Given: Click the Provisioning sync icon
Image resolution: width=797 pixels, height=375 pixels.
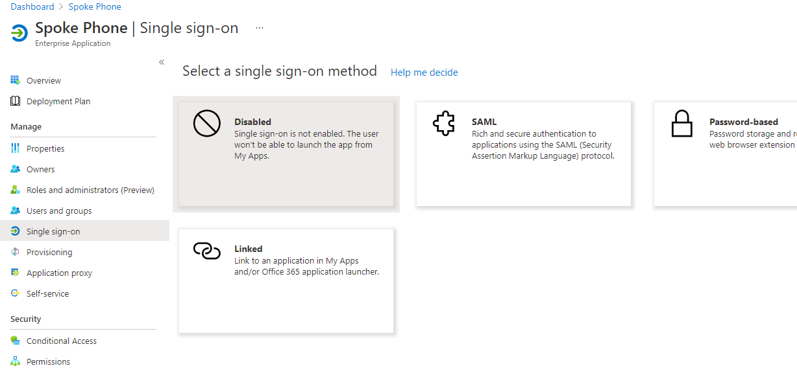Looking at the screenshot, I should tap(15, 252).
